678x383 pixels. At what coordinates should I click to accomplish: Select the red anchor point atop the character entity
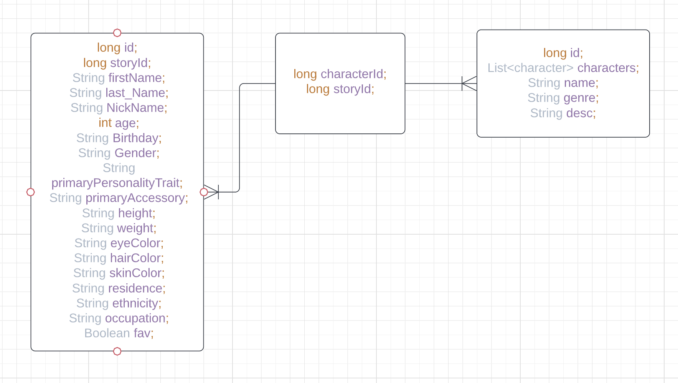point(117,33)
